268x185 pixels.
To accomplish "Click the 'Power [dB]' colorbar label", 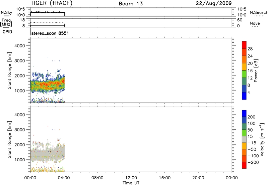I will click(x=256, y=70).
